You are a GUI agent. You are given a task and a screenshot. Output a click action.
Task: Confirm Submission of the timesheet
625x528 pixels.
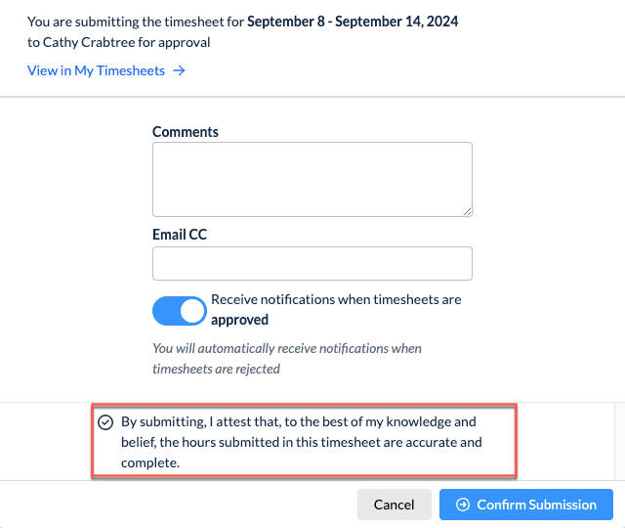point(526,505)
